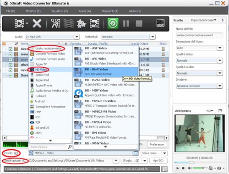
Task: Stop the conversion
Action: tap(139, 23)
